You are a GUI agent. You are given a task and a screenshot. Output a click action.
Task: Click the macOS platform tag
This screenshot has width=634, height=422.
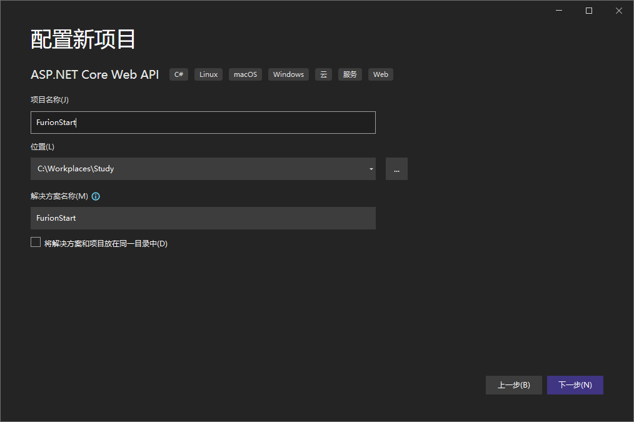(x=245, y=74)
